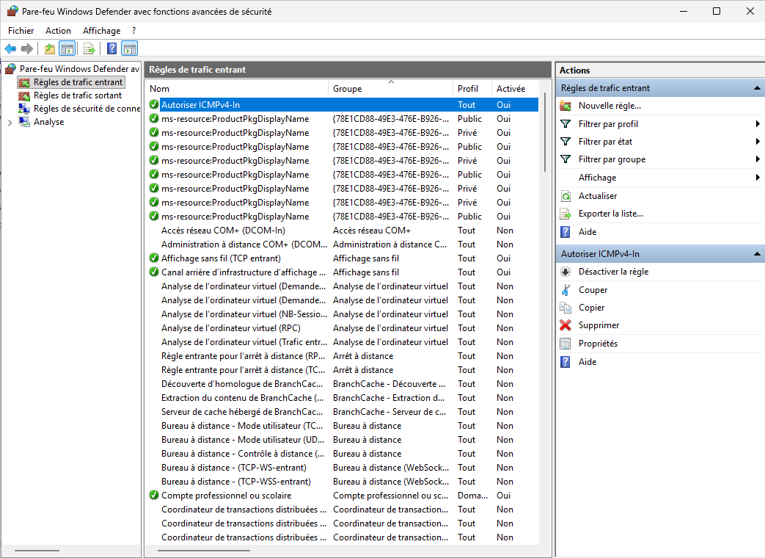Click the Aide link under Supprimer
Screen dimensions: 765x558
[588, 362]
